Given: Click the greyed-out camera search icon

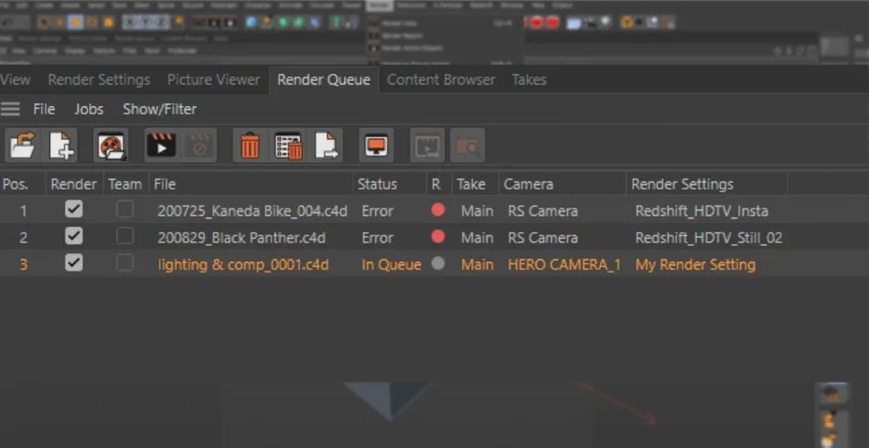Looking at the screenshot, I should [x=467, y=145].
